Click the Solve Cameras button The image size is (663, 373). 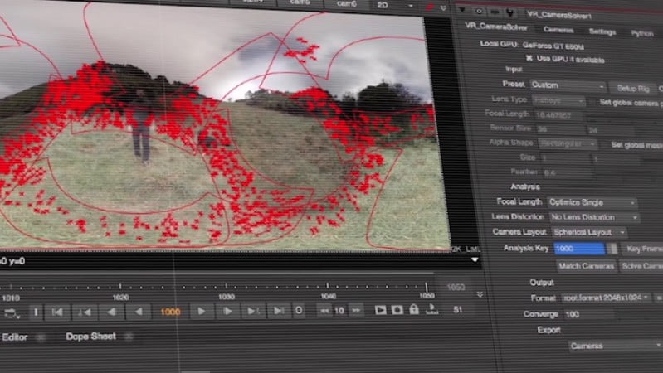(x=641, y=266)
